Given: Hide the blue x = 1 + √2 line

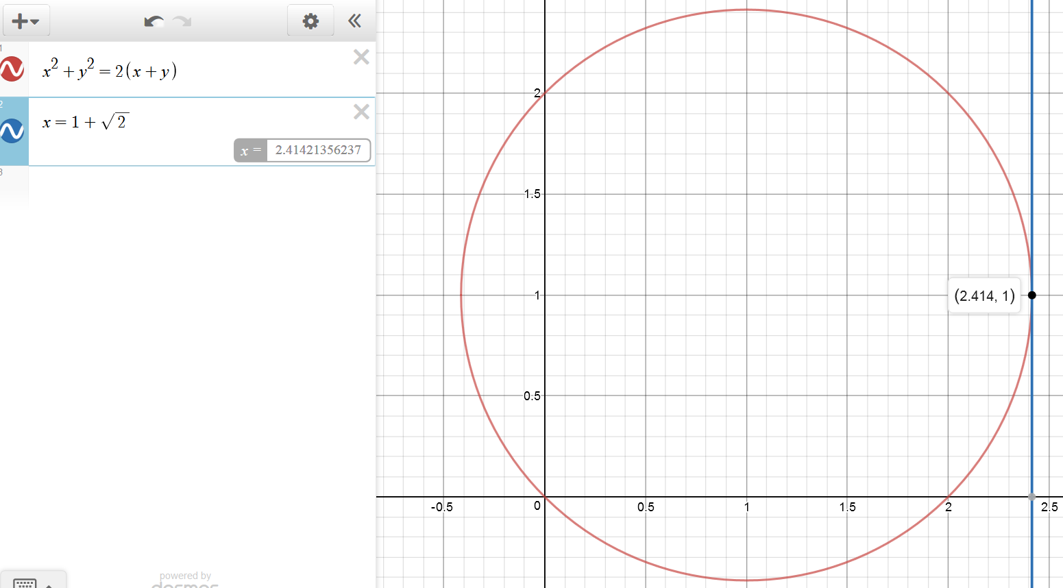Looking at the screenshot, I should point(12,130).
